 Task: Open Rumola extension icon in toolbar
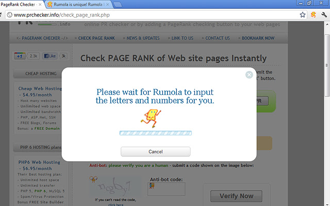tap(313, 15)
